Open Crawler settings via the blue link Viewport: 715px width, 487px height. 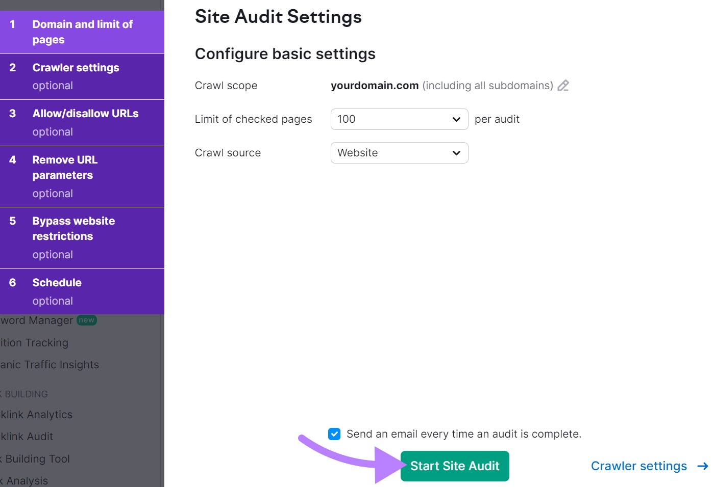[x=639, y=466]
